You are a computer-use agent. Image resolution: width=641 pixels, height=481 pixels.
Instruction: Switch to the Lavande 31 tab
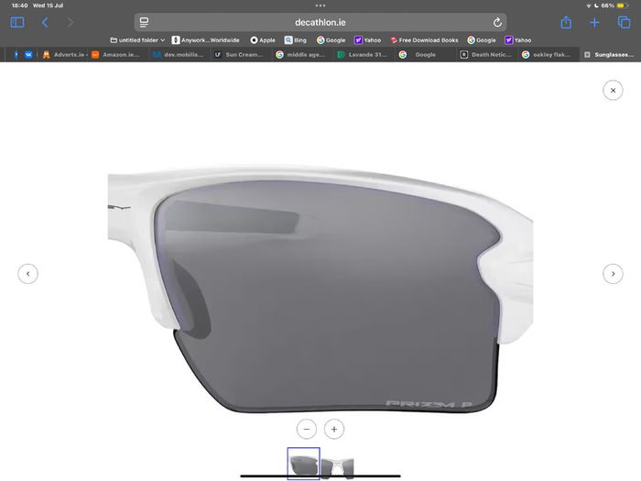click(x=363, y=54)
